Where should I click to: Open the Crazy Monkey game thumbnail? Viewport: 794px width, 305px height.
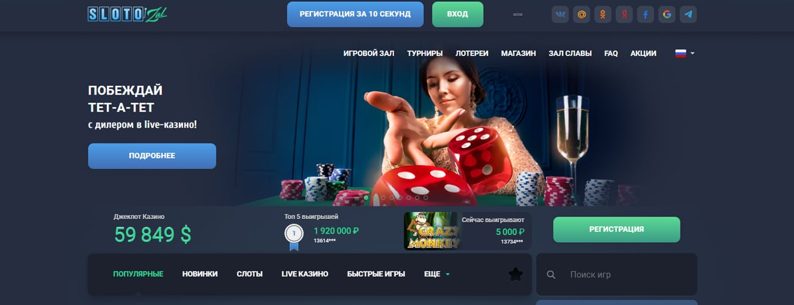click(432, 231)
